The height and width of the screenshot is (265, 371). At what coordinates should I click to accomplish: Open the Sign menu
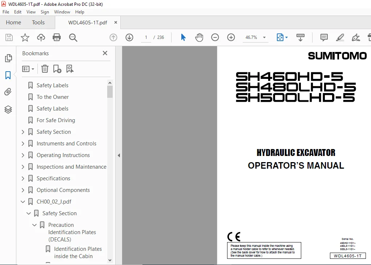45,12
